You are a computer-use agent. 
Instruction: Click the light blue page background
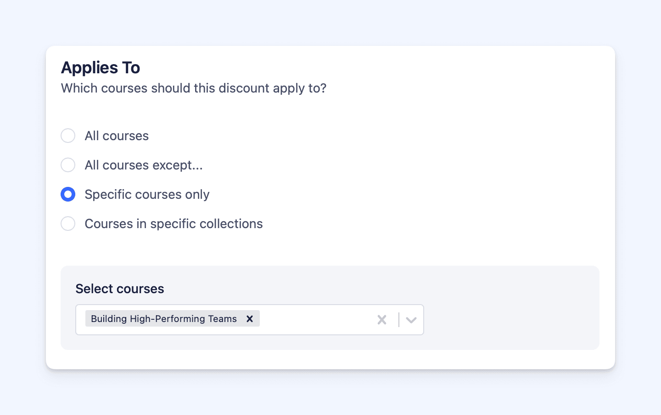(x=330, y=23)
